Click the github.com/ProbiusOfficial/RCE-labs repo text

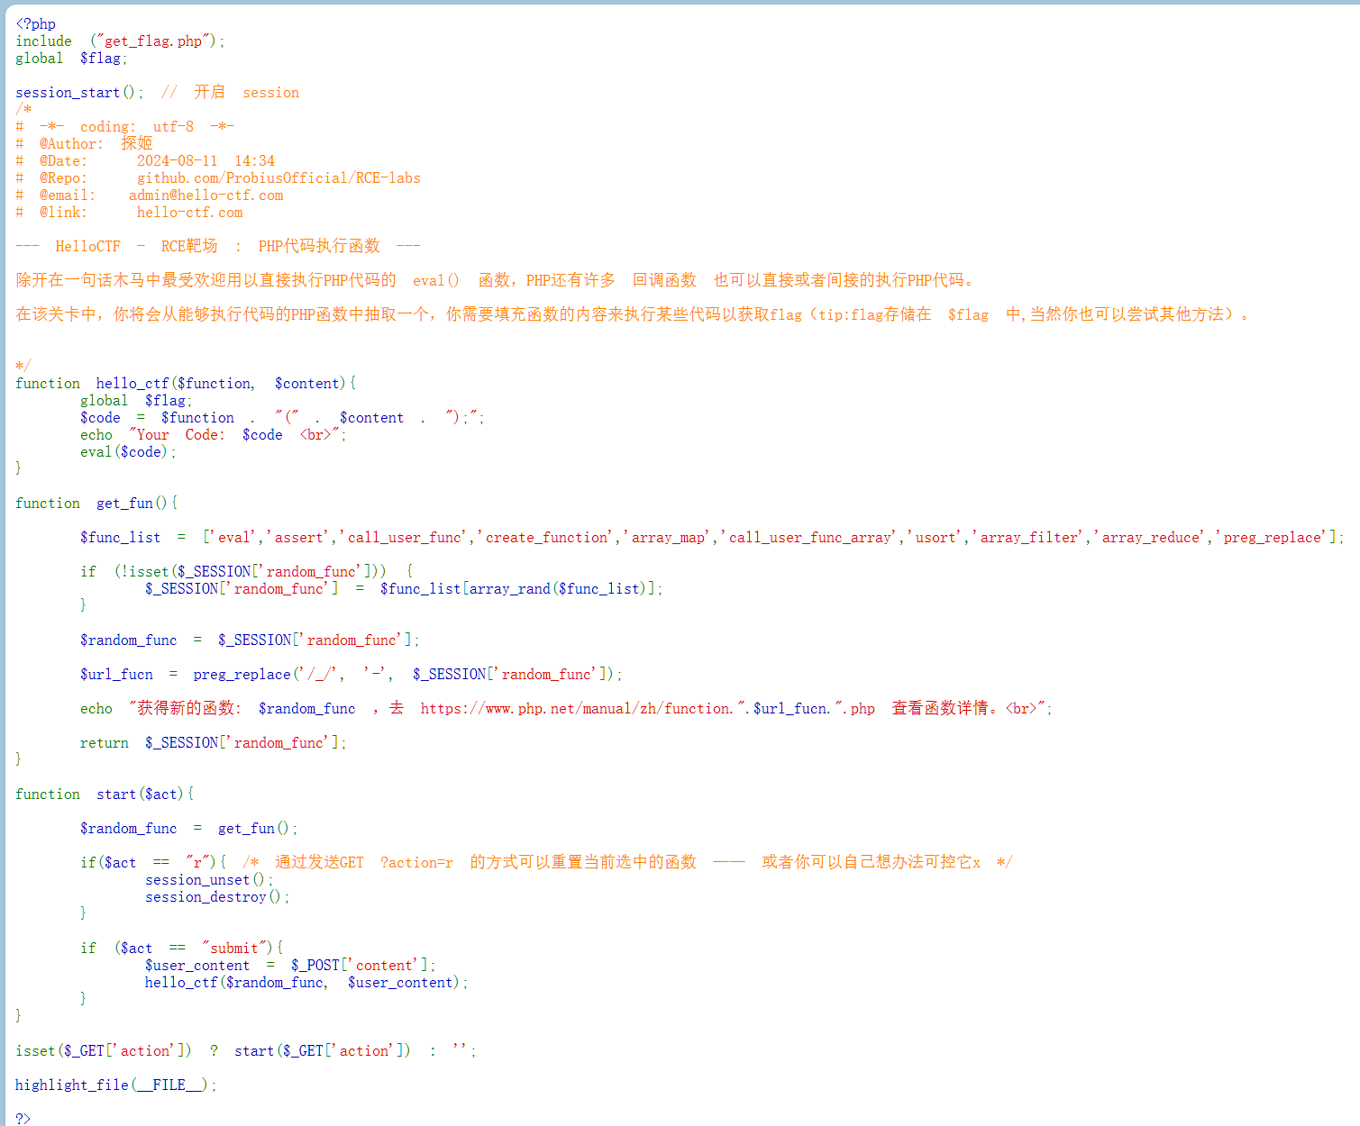point(278,178)
